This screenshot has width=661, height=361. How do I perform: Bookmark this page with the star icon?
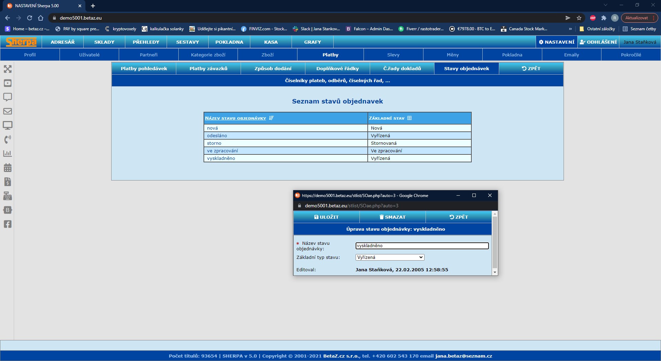tap(579, 18)
